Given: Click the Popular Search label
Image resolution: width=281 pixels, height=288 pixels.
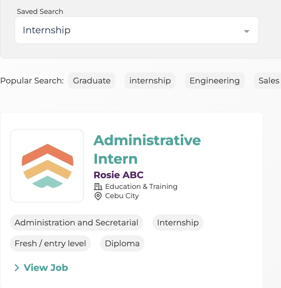Looking at the screenshot, I should [x=32, y=81].
